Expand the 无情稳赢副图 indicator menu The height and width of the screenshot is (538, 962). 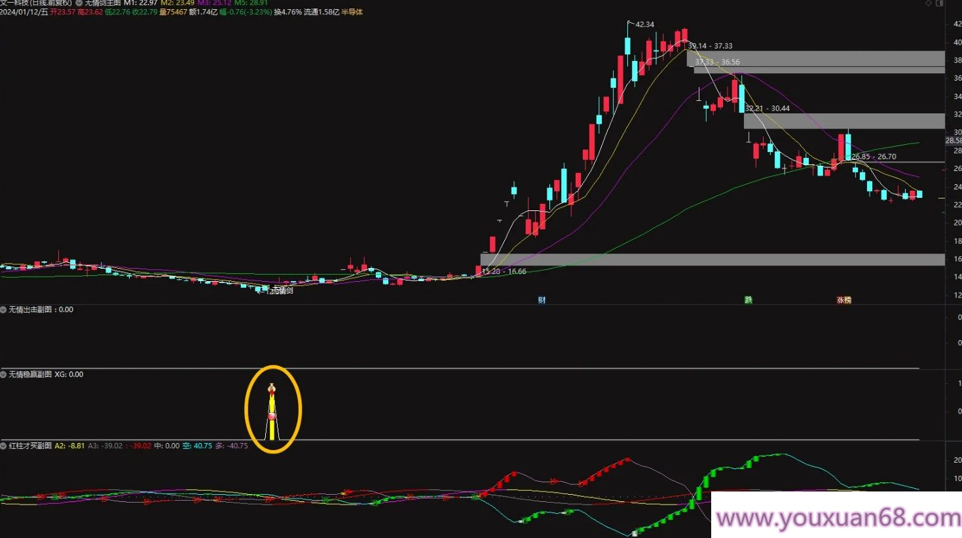point(3,374)
